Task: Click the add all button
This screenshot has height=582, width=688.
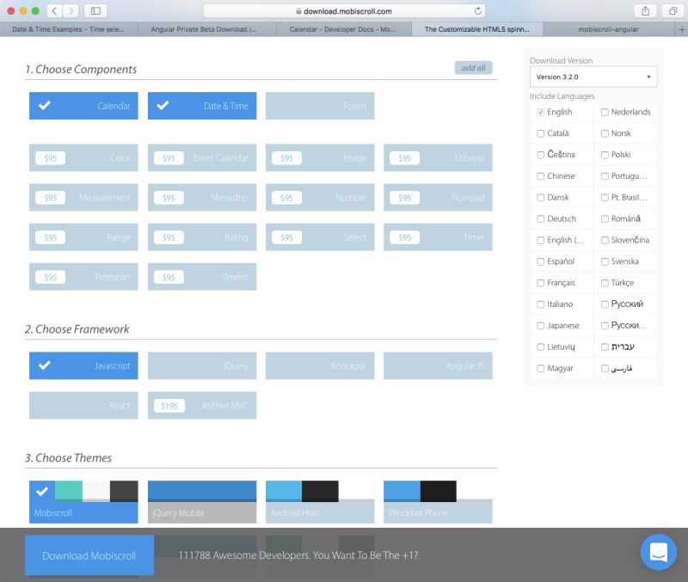Action: point(474,67)
